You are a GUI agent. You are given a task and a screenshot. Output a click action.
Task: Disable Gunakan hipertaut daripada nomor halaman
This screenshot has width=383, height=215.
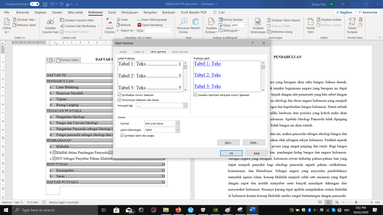click(x=195, y=95)
